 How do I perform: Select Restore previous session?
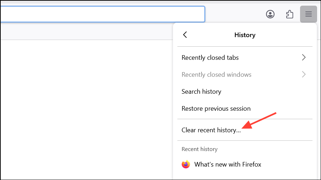[216, 109]
